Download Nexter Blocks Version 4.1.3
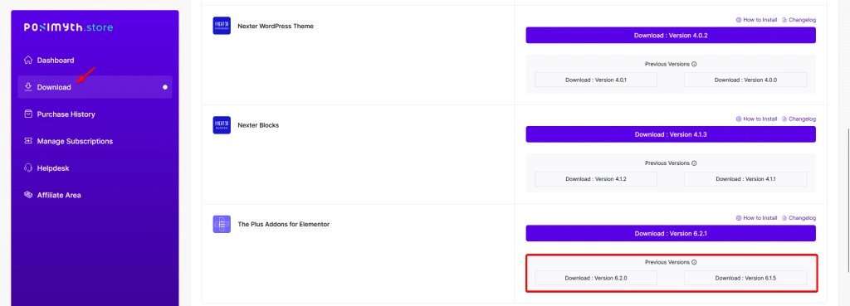This screenshot has width=850, height=306. (671, 134)
